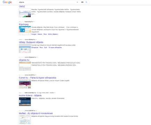
Task: Open the Szeged sitelink under Köpönyeg
Action: (34, 34)
